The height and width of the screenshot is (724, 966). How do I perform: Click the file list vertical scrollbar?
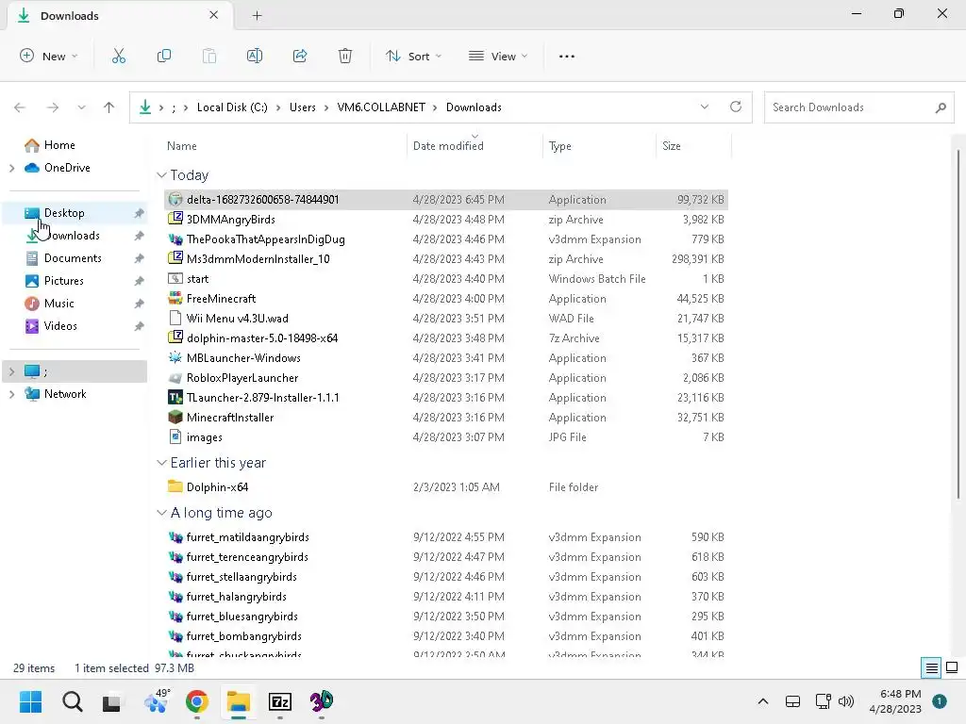958,323
